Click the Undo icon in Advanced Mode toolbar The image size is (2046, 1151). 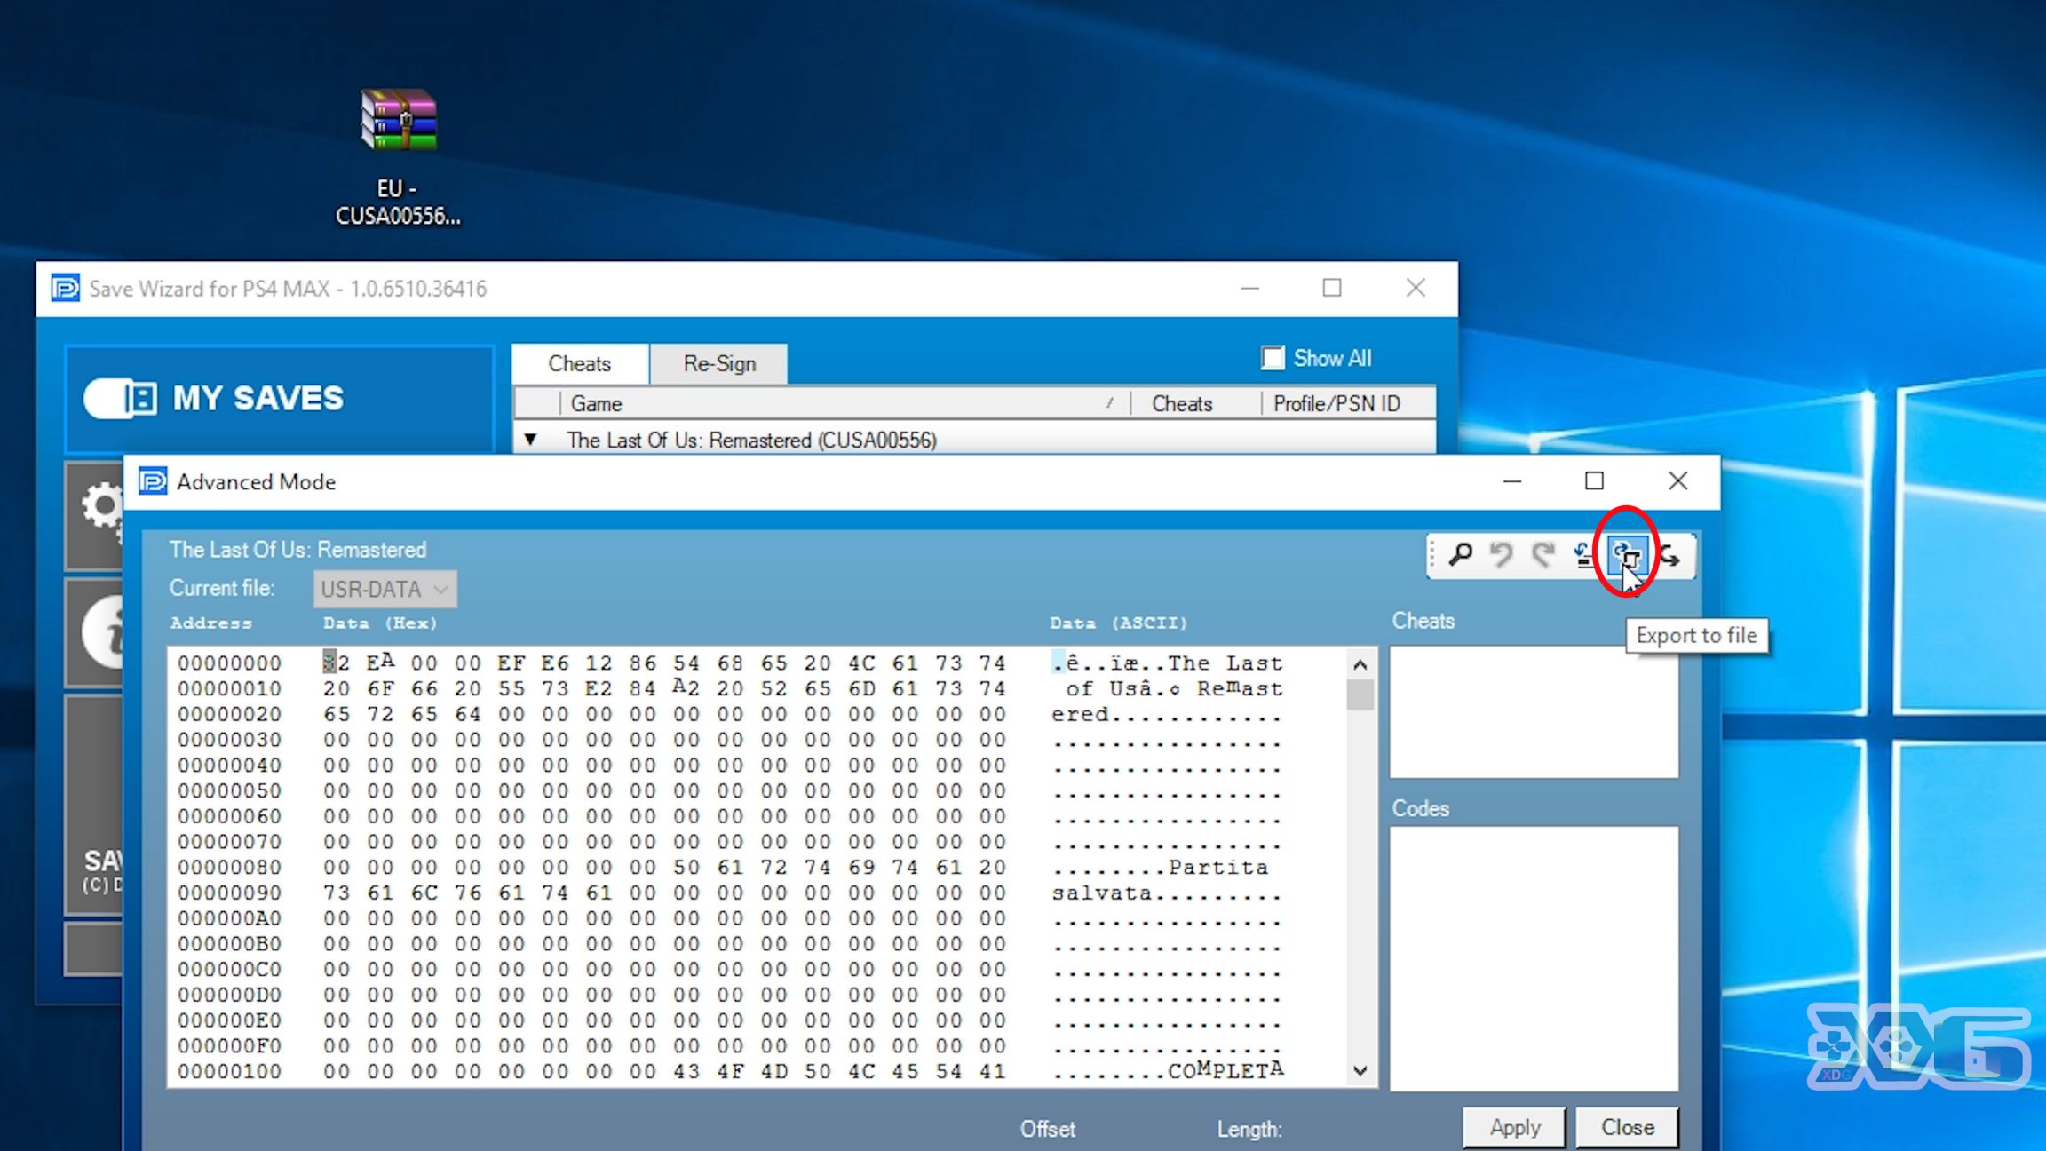point(1503,555)
